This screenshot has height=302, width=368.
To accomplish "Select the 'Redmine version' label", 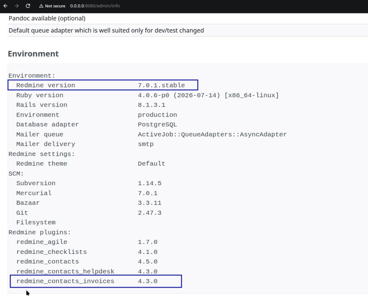I will (x=46, y=85).
